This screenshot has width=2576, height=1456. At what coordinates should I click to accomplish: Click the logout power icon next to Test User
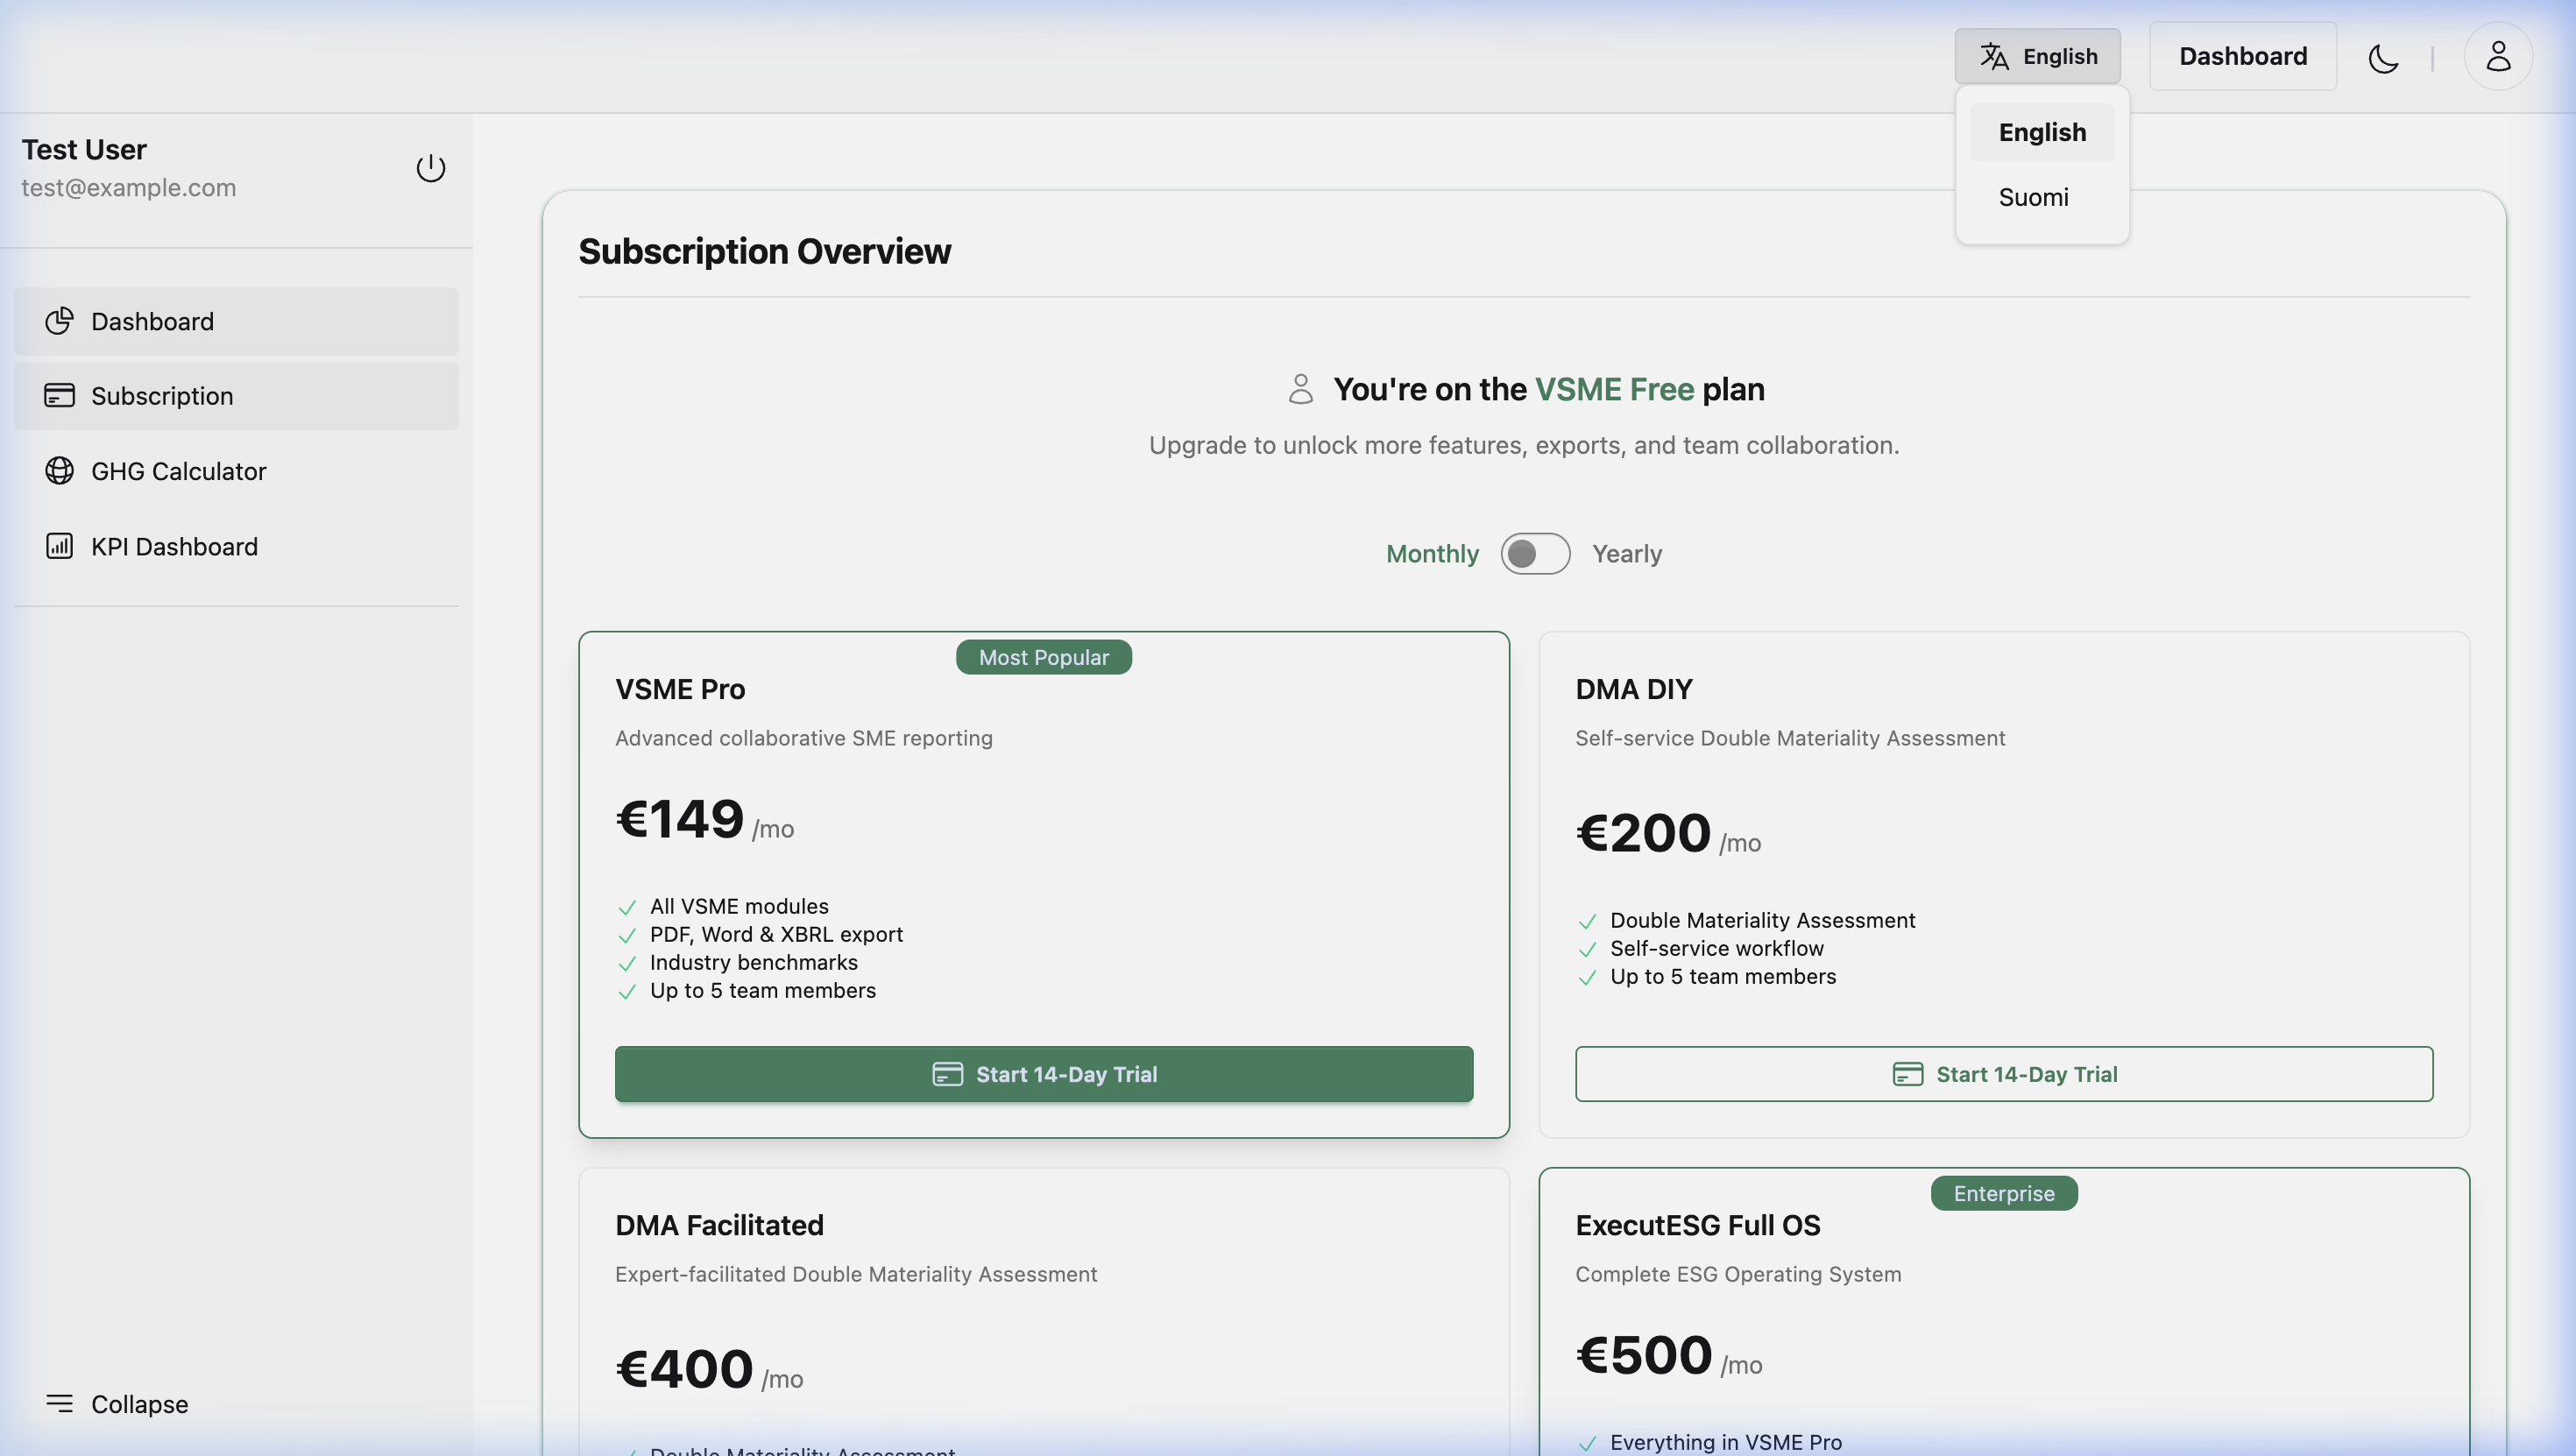(430, 168)
